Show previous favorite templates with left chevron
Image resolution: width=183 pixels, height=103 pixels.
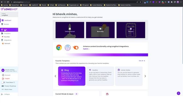pyautogui.click(x=55, y=76)
